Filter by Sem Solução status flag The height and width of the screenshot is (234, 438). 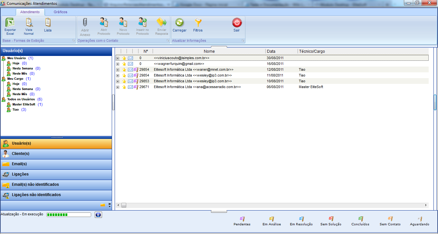pyautogui.click(x=331, y=219)
